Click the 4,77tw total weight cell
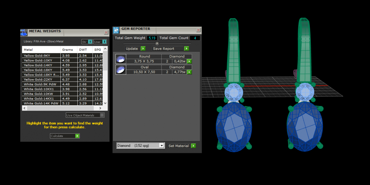The width and height of the screenshot is (370, 185). pos(179,72)
